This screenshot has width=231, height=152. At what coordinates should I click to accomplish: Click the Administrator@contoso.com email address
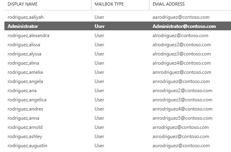(184, 26)
